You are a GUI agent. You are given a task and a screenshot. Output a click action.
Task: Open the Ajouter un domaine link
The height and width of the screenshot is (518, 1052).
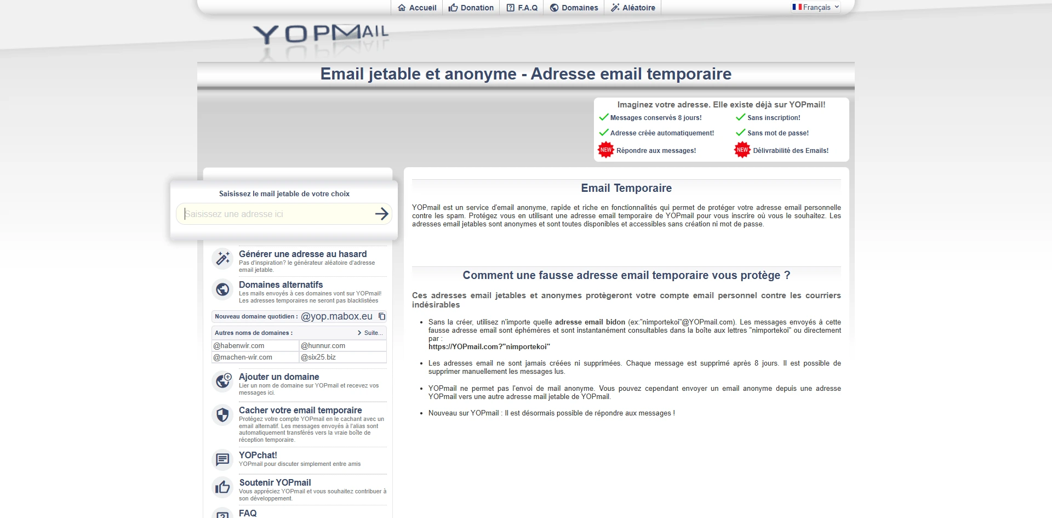click(x=279, y=377)
